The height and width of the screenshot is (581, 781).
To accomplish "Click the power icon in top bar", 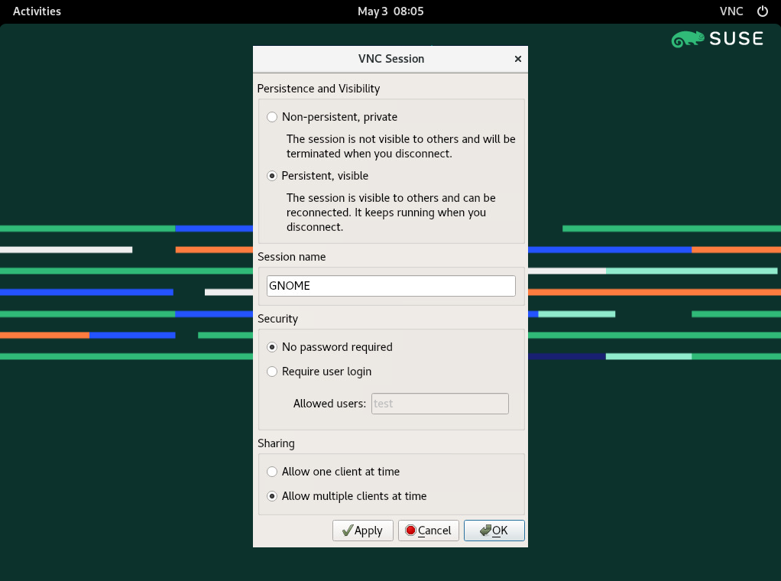I will [762, 11].
